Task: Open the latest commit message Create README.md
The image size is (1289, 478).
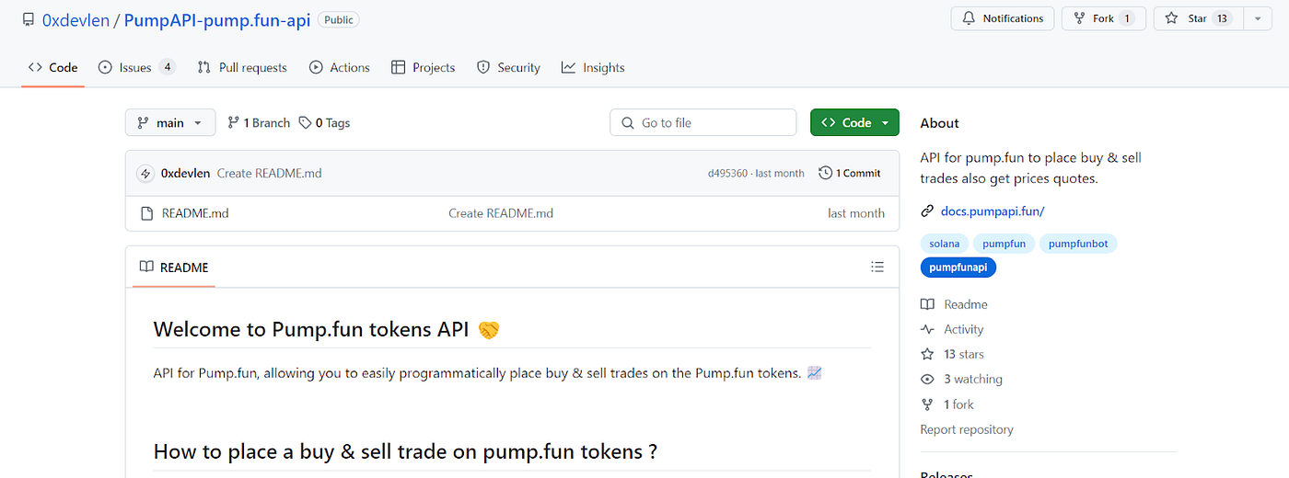Action: click(x=269, y=173)
